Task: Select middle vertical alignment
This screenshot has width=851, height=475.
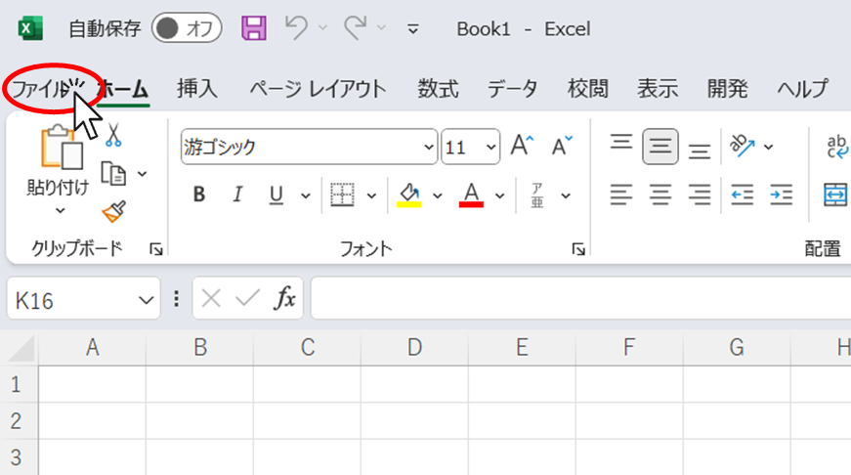Action: [x=660, y=147]
